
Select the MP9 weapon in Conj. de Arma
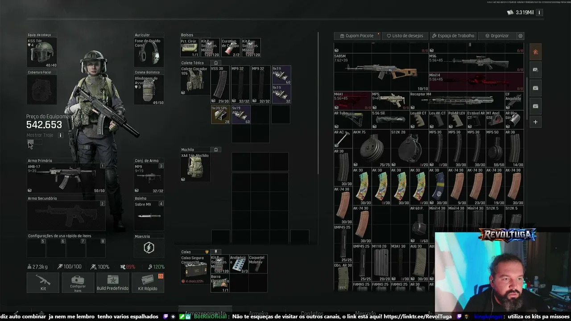point(149,178)
